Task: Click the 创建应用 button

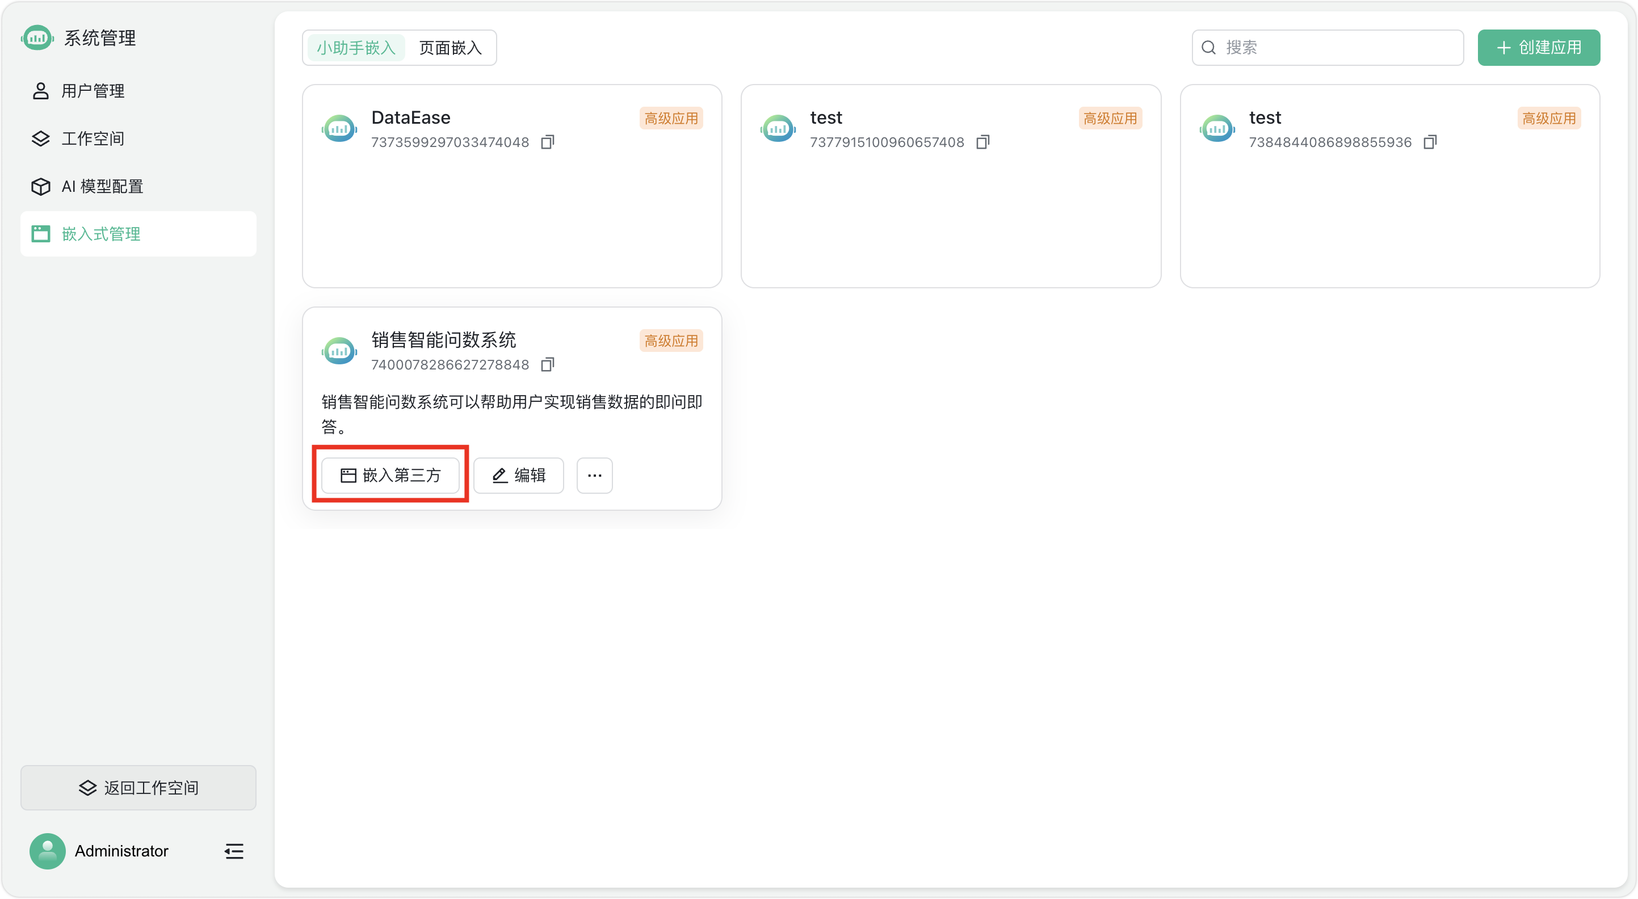Action: pos(1538,48)
